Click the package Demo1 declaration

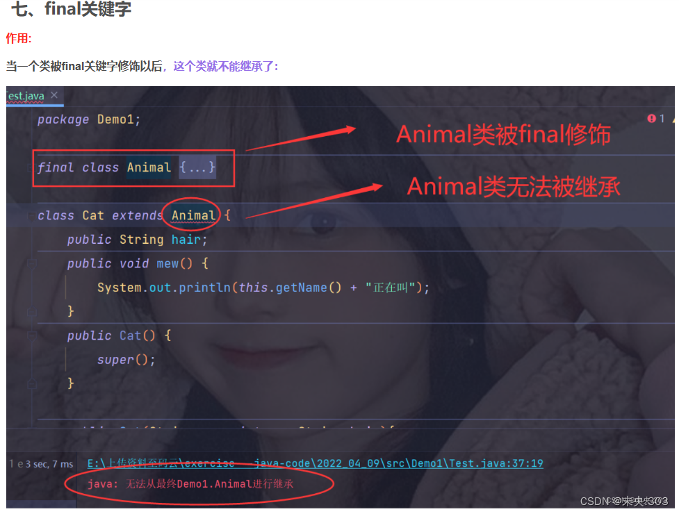pos(89,119)
